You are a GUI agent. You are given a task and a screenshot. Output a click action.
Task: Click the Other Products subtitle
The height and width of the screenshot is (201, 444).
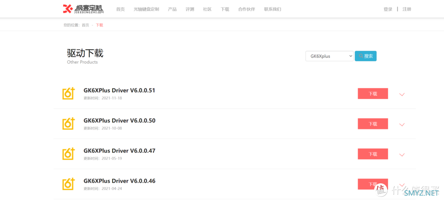pos(82,62)
